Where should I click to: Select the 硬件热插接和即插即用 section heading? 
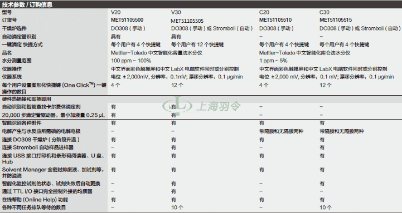click(26, 99)
